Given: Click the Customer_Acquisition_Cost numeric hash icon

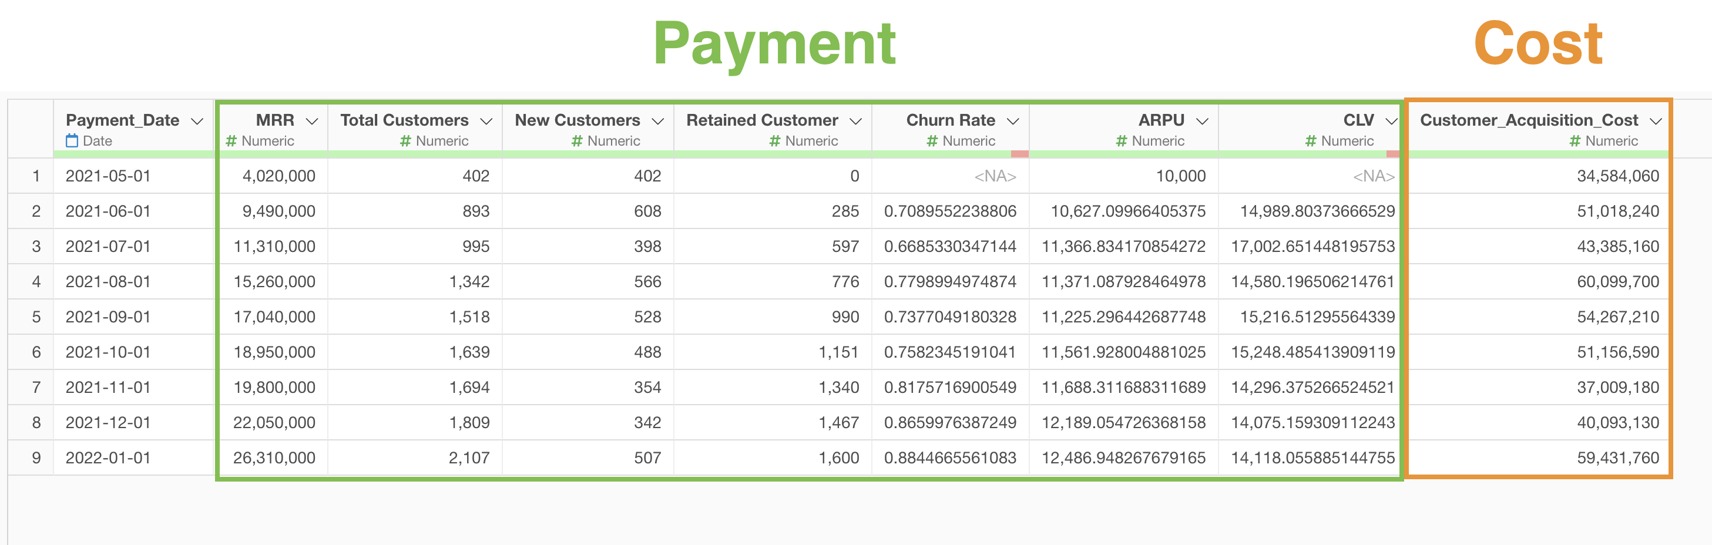Looking at the screenshot, I should click(1575, 141).
